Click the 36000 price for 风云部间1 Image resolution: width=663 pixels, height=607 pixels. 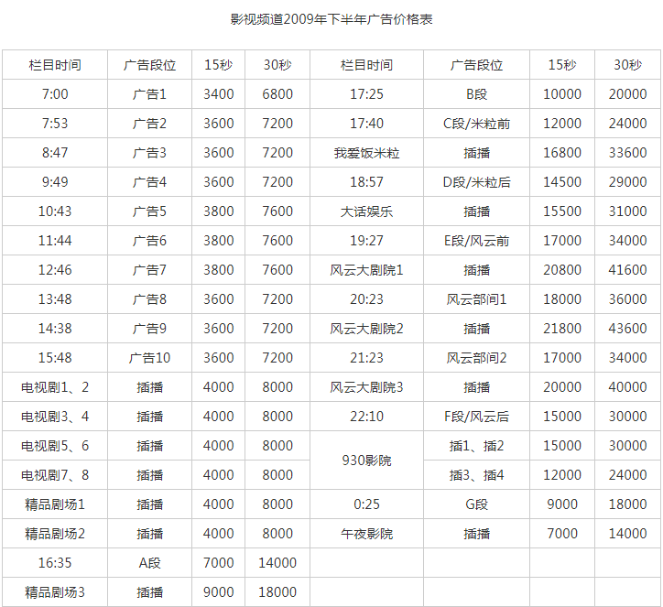tap(627, 298)
